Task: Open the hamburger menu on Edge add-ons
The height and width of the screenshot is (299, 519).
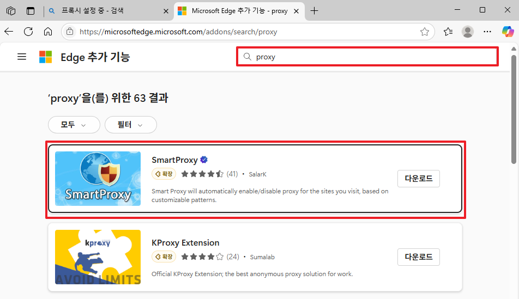Action: point(22,57)
